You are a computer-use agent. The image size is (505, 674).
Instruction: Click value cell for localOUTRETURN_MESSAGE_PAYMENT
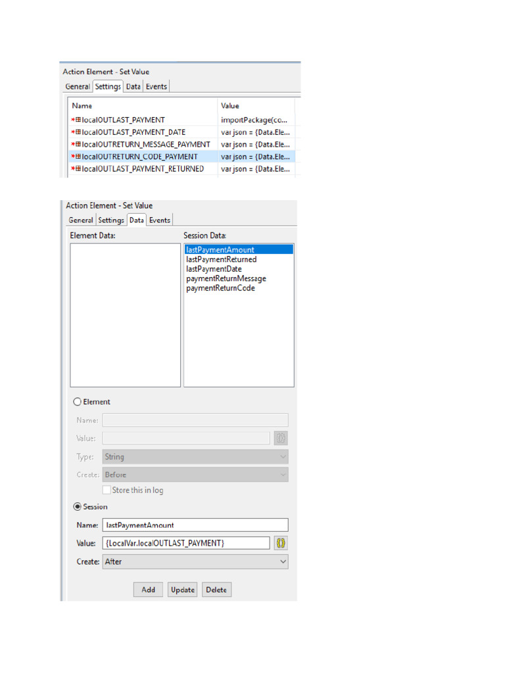(x=256, y=144)
